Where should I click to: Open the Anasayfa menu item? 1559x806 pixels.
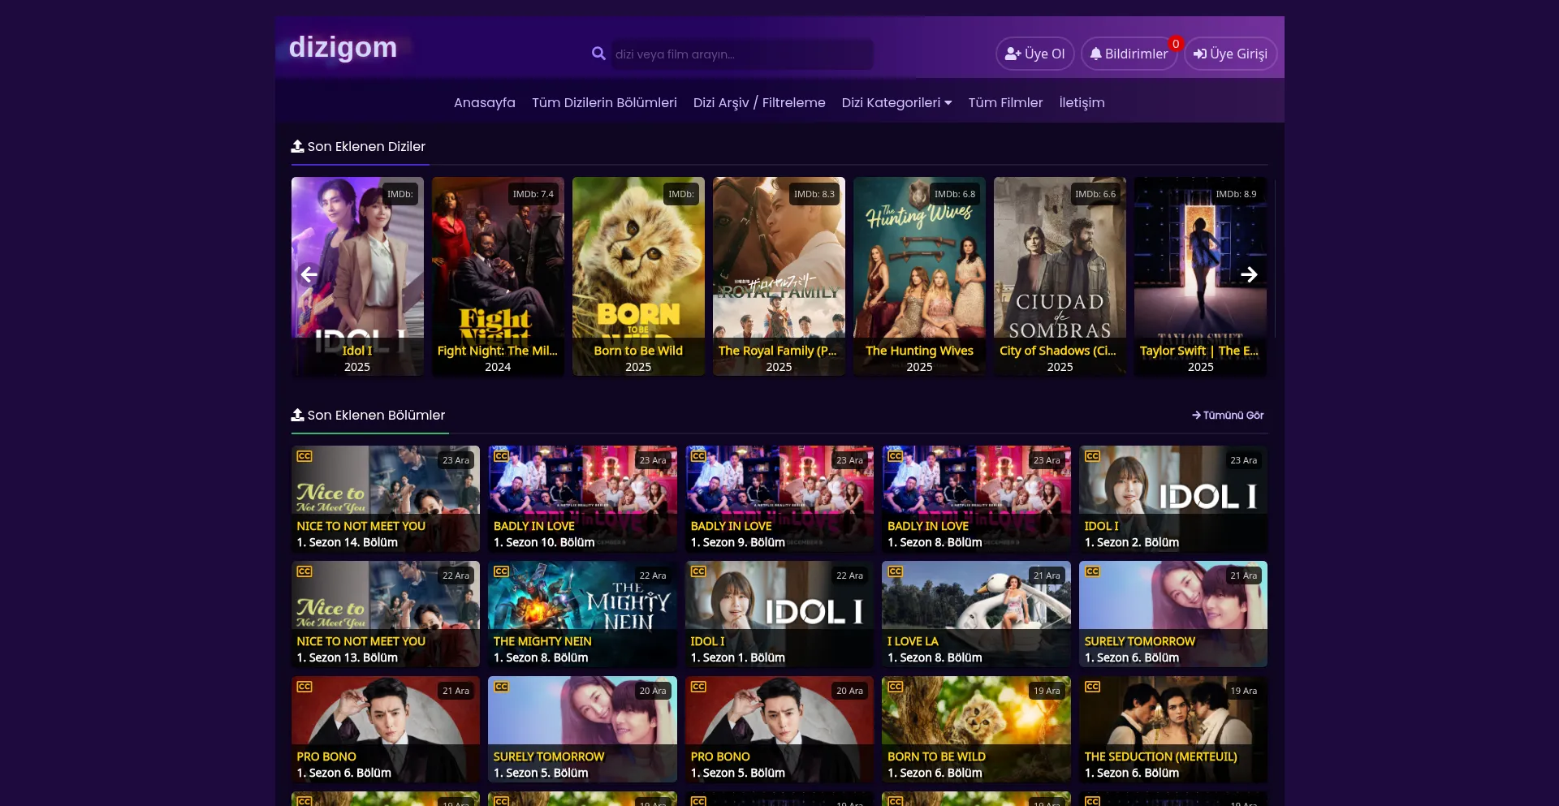[x=484, y=103]
